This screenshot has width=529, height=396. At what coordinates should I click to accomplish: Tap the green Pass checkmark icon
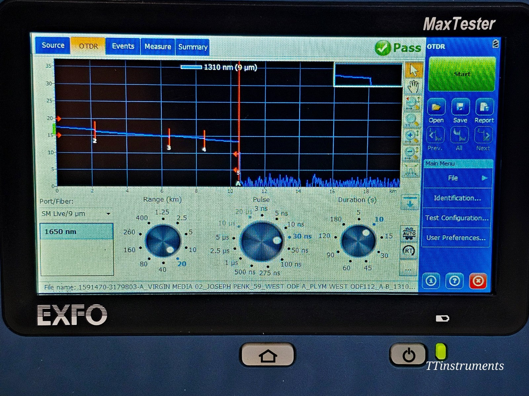(x=383, y=49)
